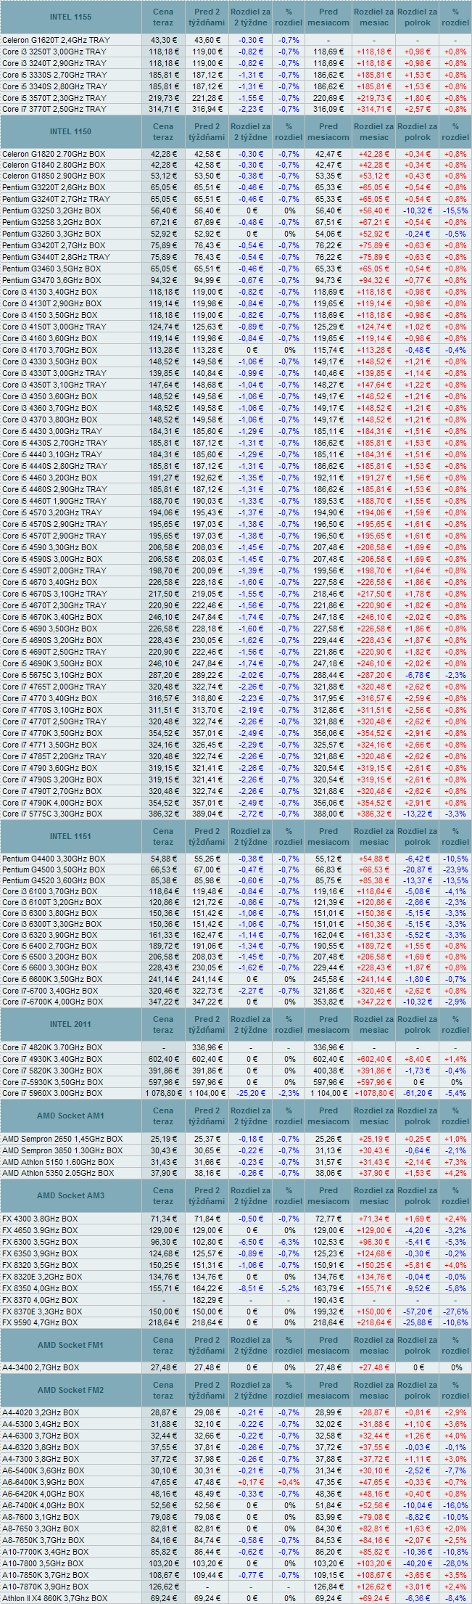This screenshot has height=1604, width=472.
Task: Select Core i7 3770T 2,50GHz TRAY
Action: tap(54, 109)
